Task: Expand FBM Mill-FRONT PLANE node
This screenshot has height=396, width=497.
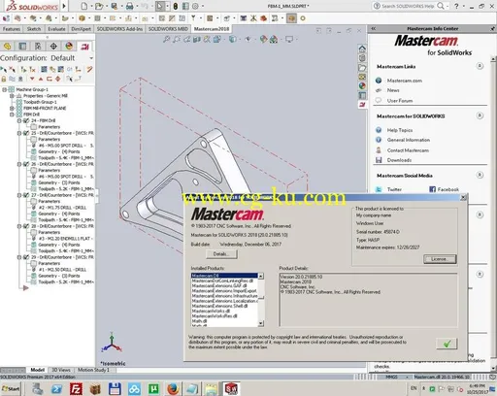Action: pos(12,108)
